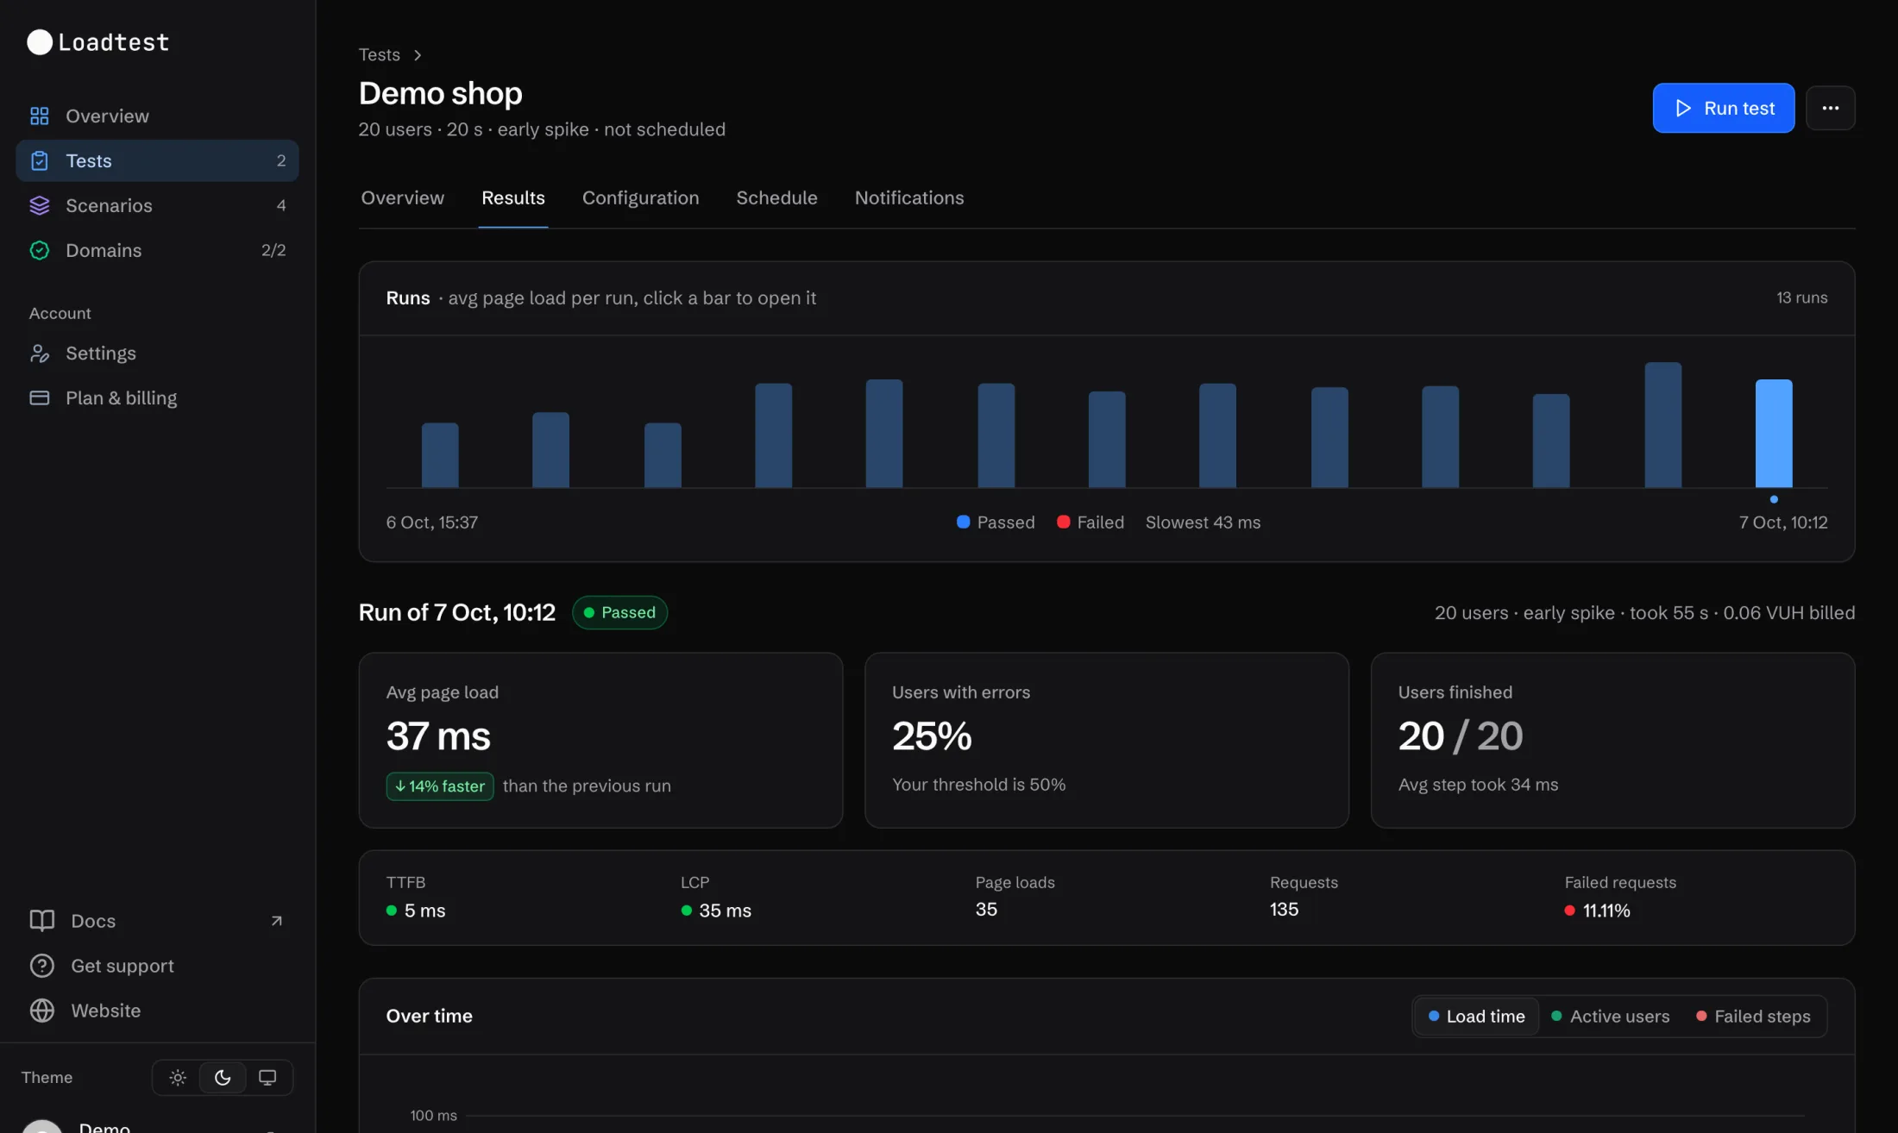Open the first run bar from 6 Oct 15:37
The width and height of the screenshot is (1898, 1133).
440,455
